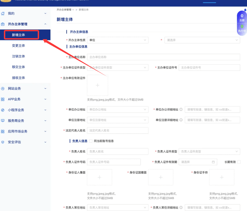Open the 主办单位证件类型 dropdown
Image resolution: width=247 pixels, height=211 pixels.
118,68
